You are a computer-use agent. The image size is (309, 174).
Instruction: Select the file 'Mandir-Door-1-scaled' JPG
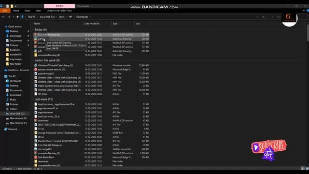point(58,141)
